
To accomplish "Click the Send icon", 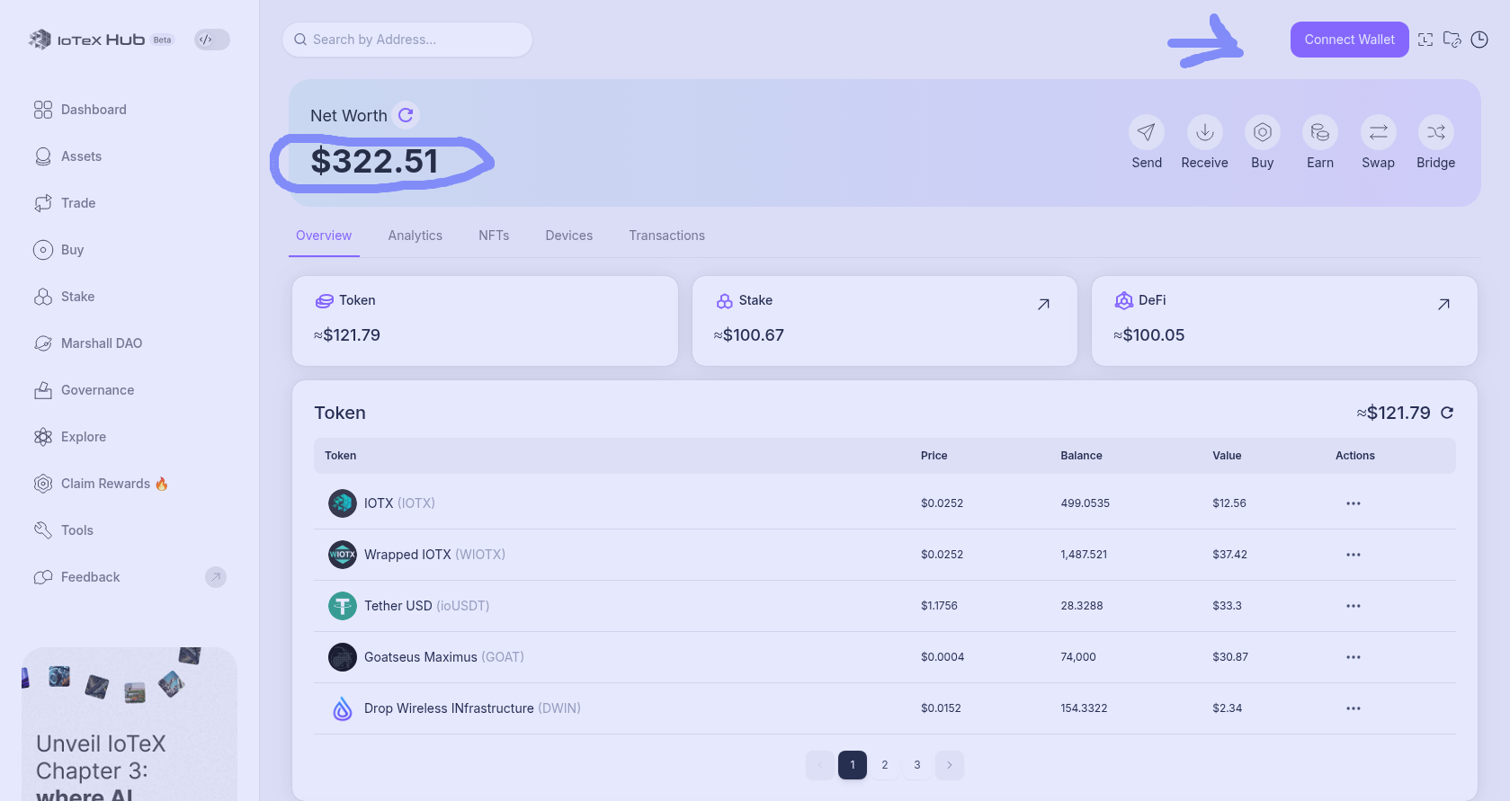I will 1146,133.
